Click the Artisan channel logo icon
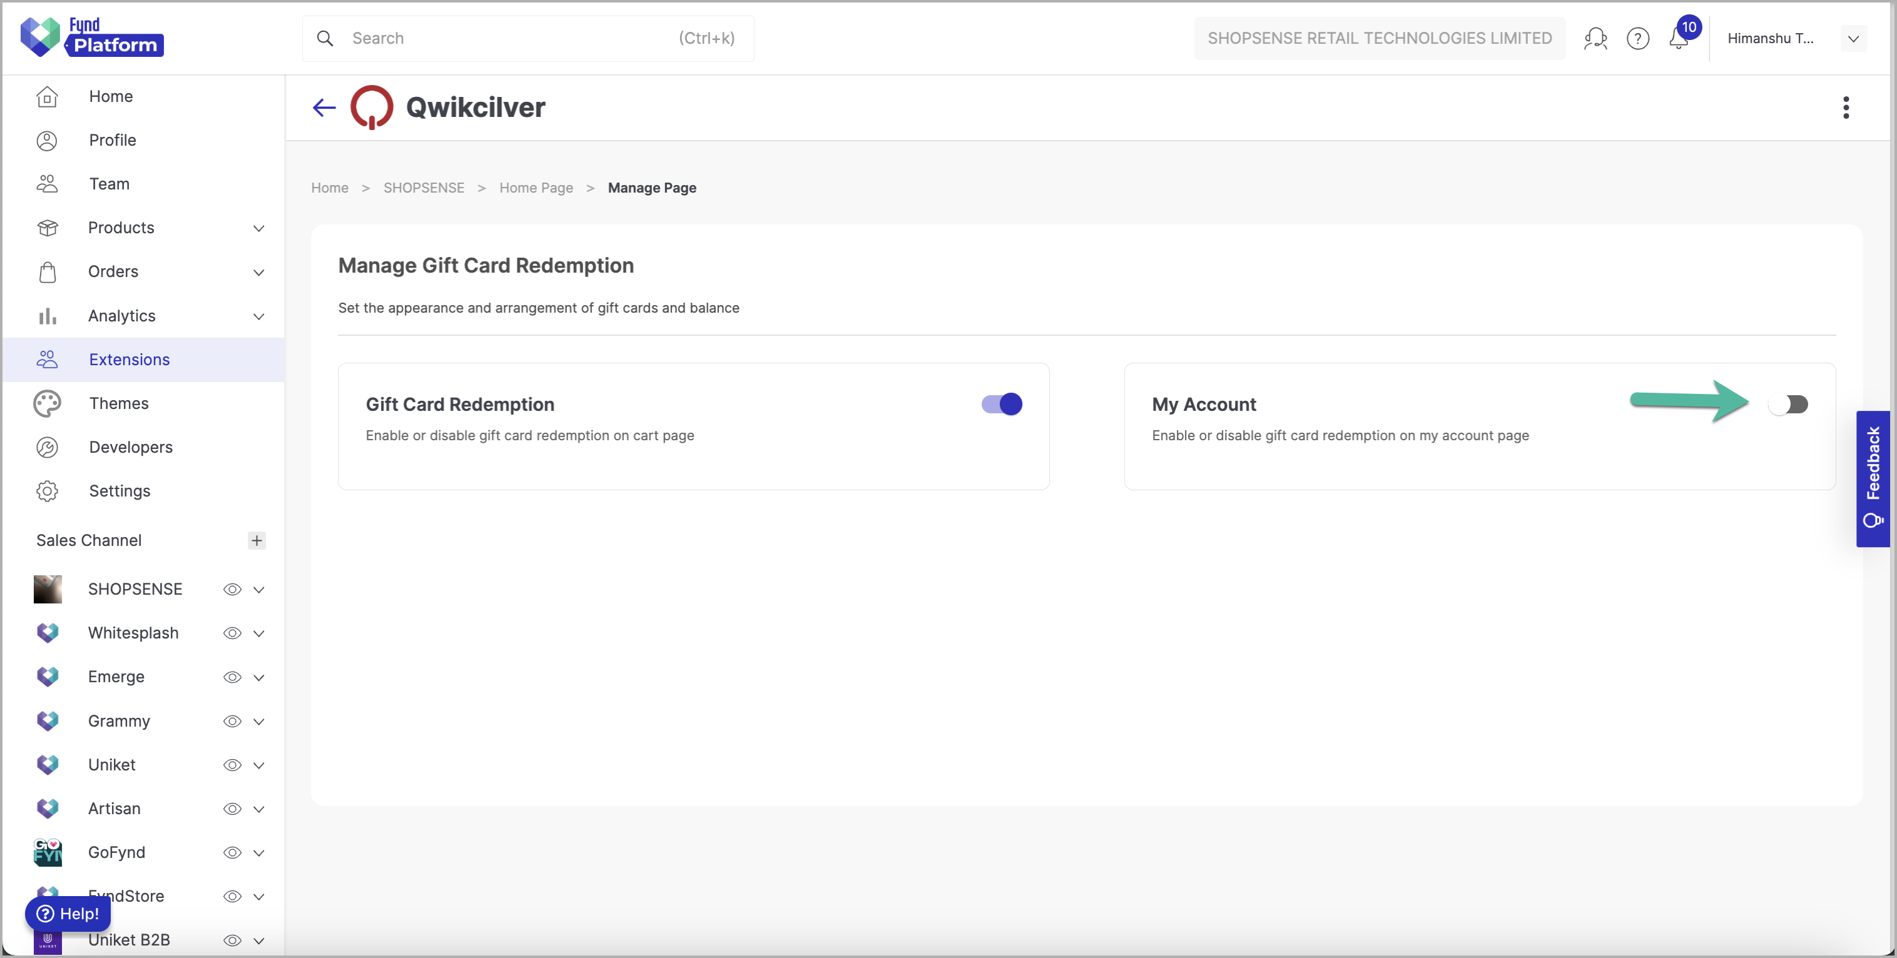This screenshot has width=1897, height=958. click(x=47, y=809)
